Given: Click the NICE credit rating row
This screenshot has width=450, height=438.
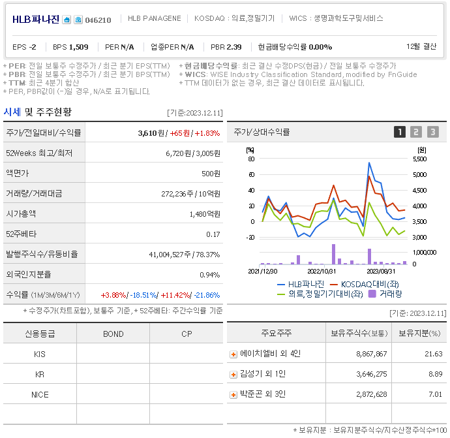Looking at the screenshot, I should tap(113, 394).
